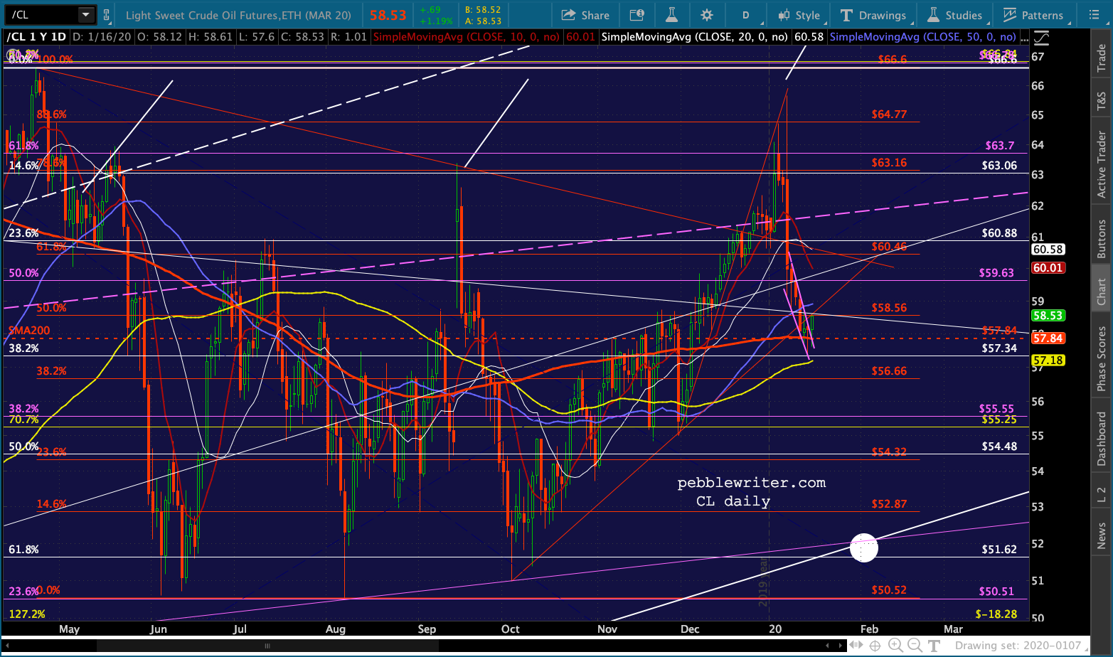This screenshot has width=1113, height=657.
Task: Click the SimpleMovingAvg (CLOSE, 20) study label
Action: click(x=694, y=37)
